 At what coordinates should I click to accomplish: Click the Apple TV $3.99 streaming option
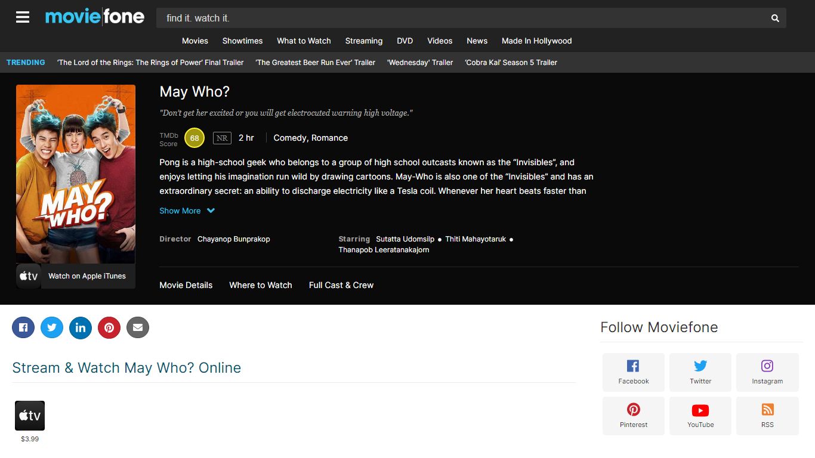pyautogui.click(x=30, y=416)
